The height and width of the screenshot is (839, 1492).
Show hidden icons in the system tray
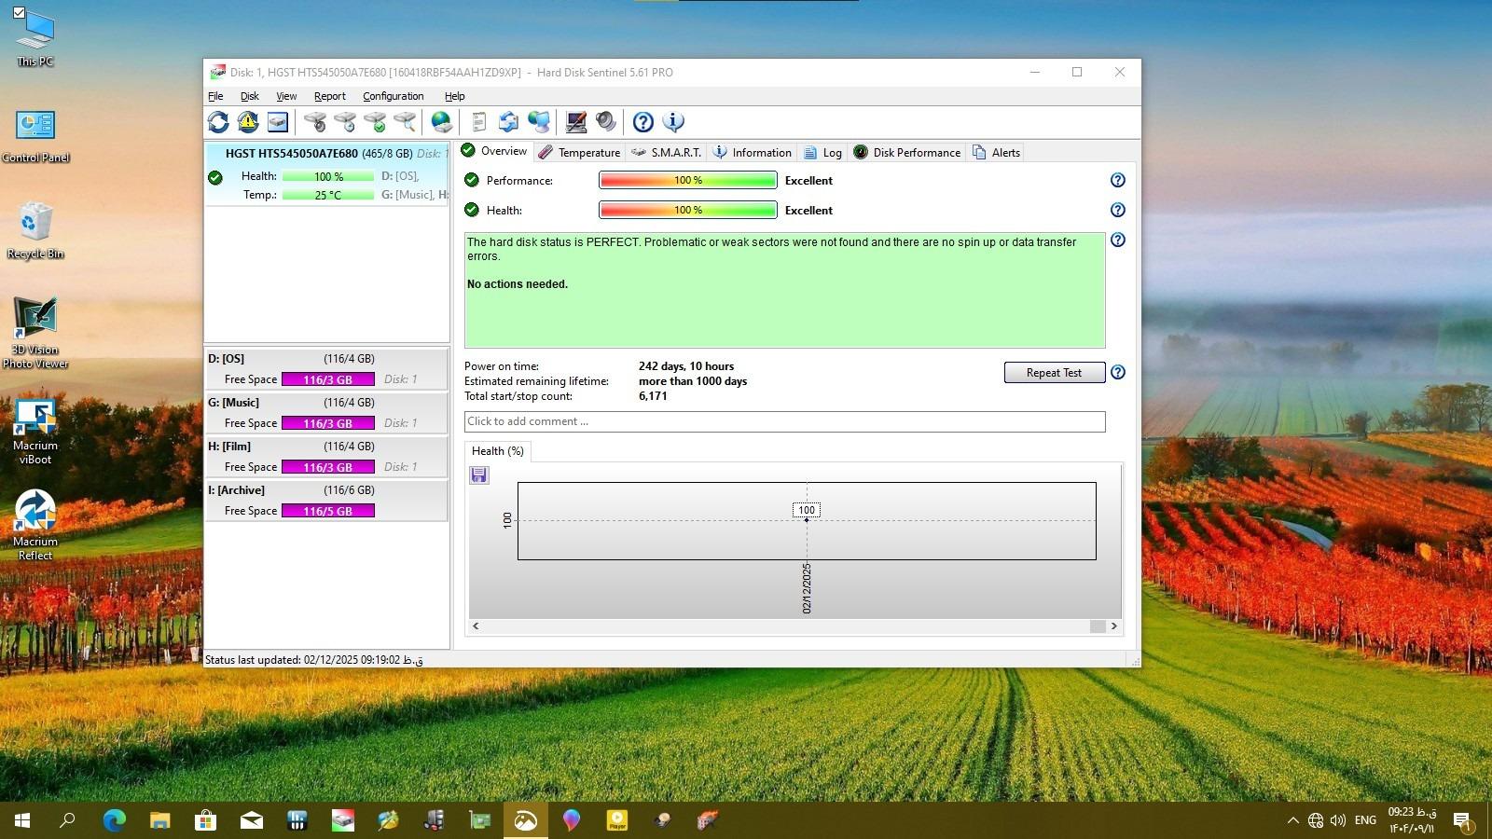pos(1292,820)
